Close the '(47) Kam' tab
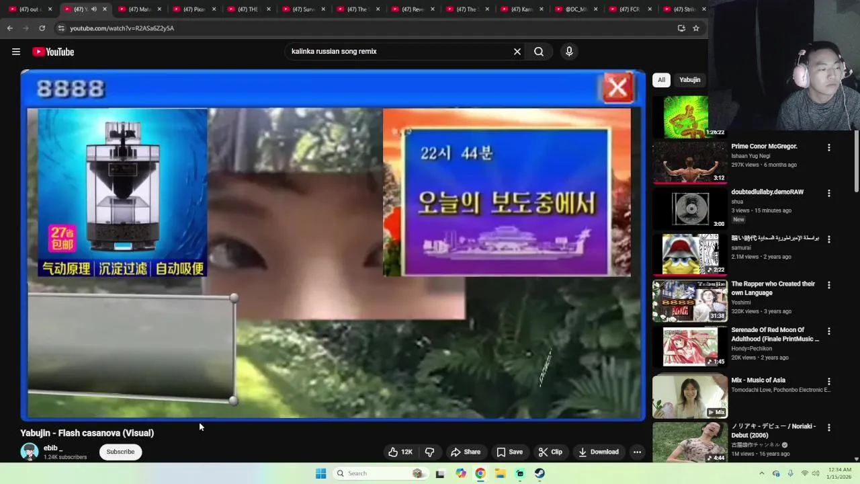 pos(541,9)
